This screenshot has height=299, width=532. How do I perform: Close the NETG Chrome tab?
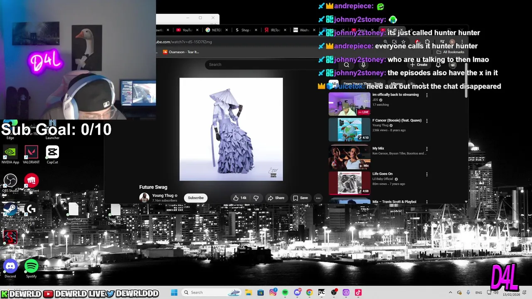[227, 30]
